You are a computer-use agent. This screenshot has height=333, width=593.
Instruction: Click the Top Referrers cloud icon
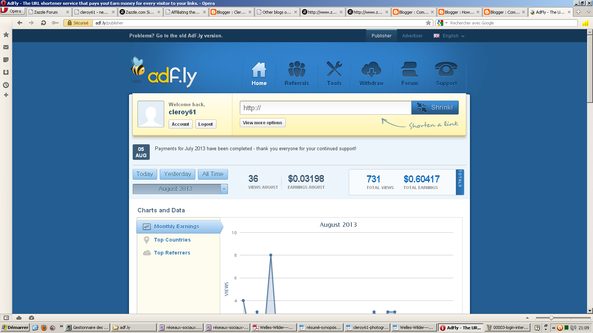tap(147, 253)
